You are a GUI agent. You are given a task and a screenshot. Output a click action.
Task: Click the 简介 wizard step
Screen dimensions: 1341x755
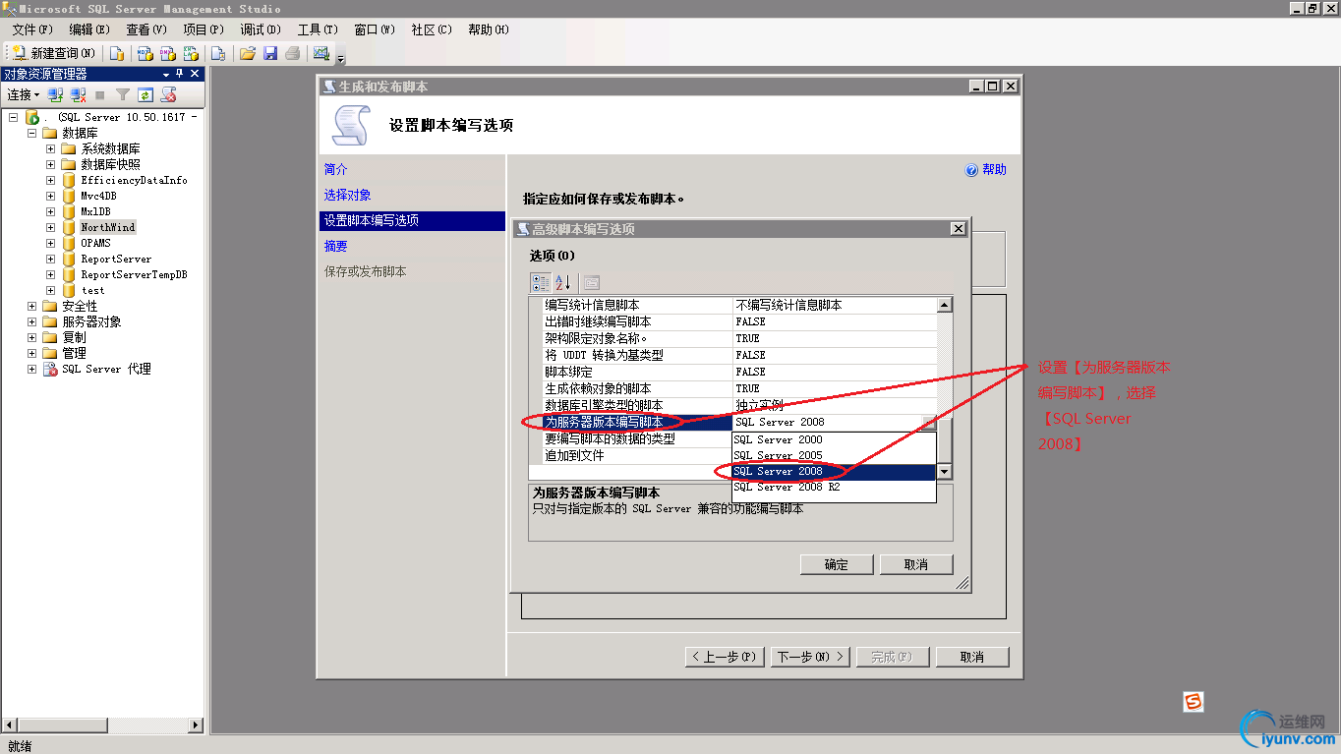[336, 169]
